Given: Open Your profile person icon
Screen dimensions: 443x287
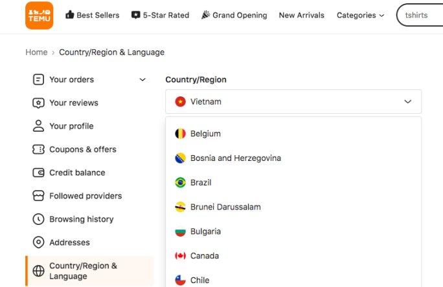Looking at the screenshot, I should point(38,126).
